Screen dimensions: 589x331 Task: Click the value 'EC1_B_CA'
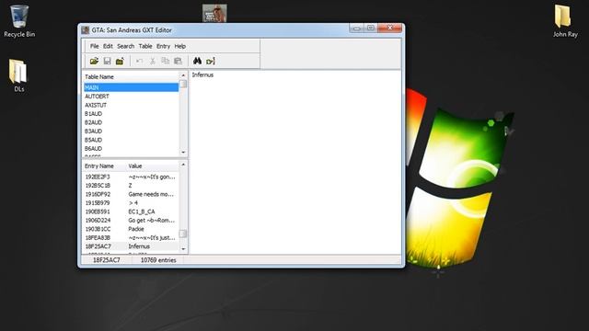pos(141,211)
